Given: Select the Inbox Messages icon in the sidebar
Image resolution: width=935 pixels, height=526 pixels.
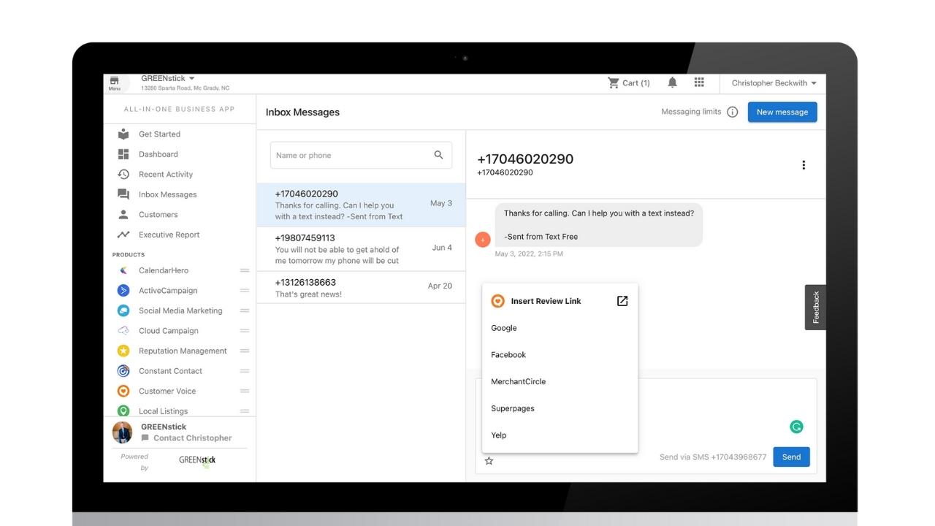Looking at the screenshot, I should [122, 194].
